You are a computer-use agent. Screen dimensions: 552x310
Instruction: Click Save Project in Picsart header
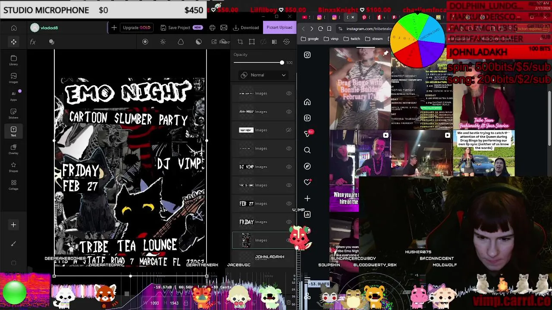181,28
